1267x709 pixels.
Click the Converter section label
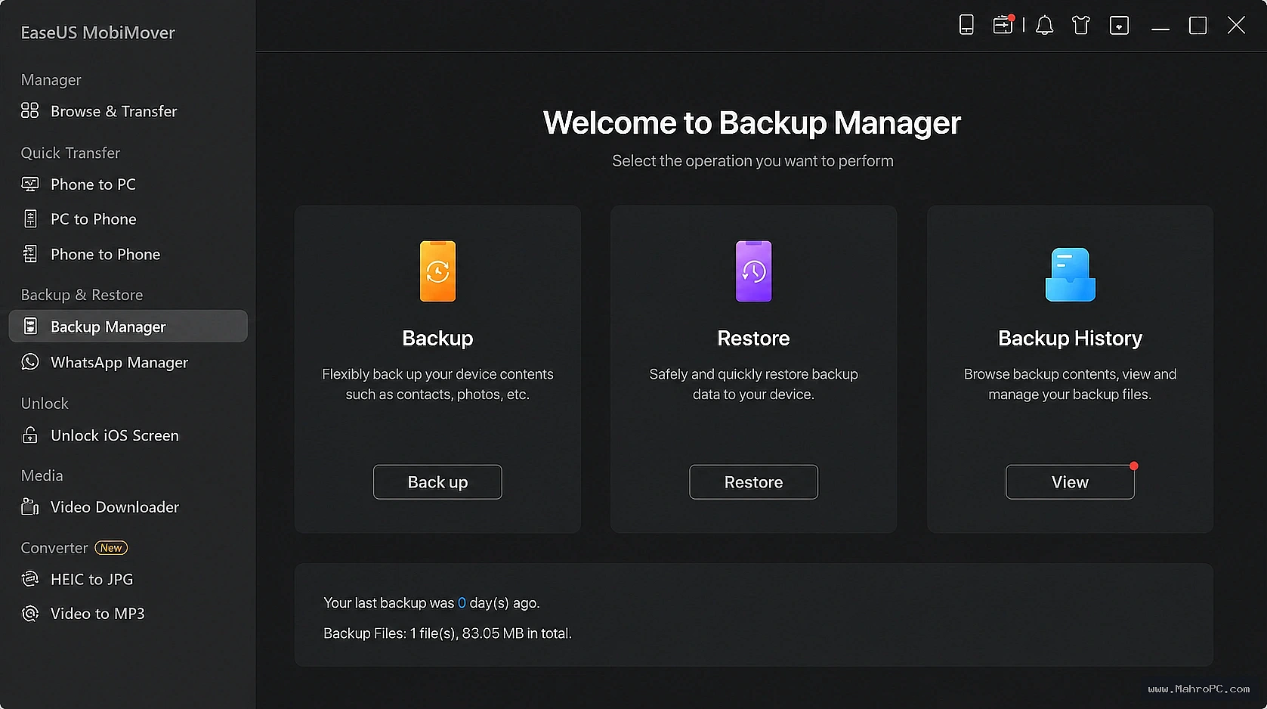(54, 548)
